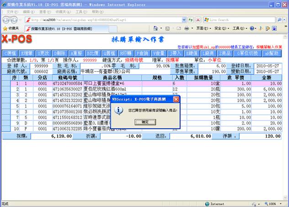Open the 帮助(H) menu
Viewport: 289px width, 207px height.
pos(96,11)
